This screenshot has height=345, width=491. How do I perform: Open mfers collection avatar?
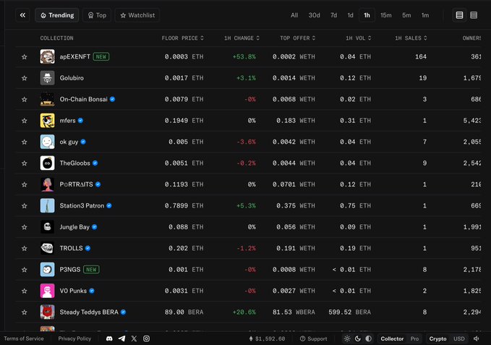(x=47, y=121)
